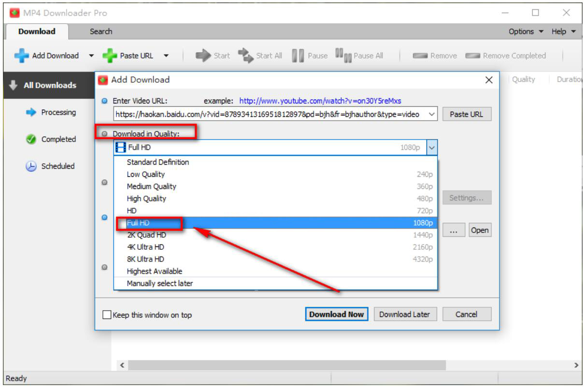The image size is (585, 387).
Task: Click the Pause All icon
Action: click(x=343, y=55)
